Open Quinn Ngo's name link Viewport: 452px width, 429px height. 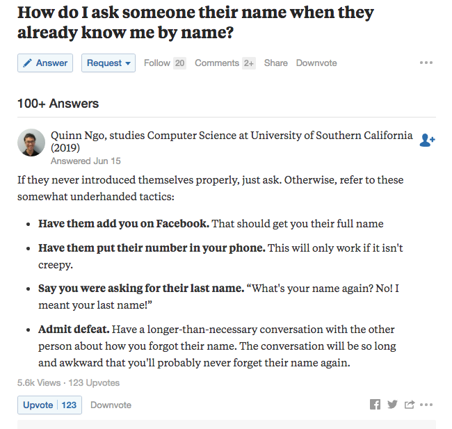[x=78, y=135]
